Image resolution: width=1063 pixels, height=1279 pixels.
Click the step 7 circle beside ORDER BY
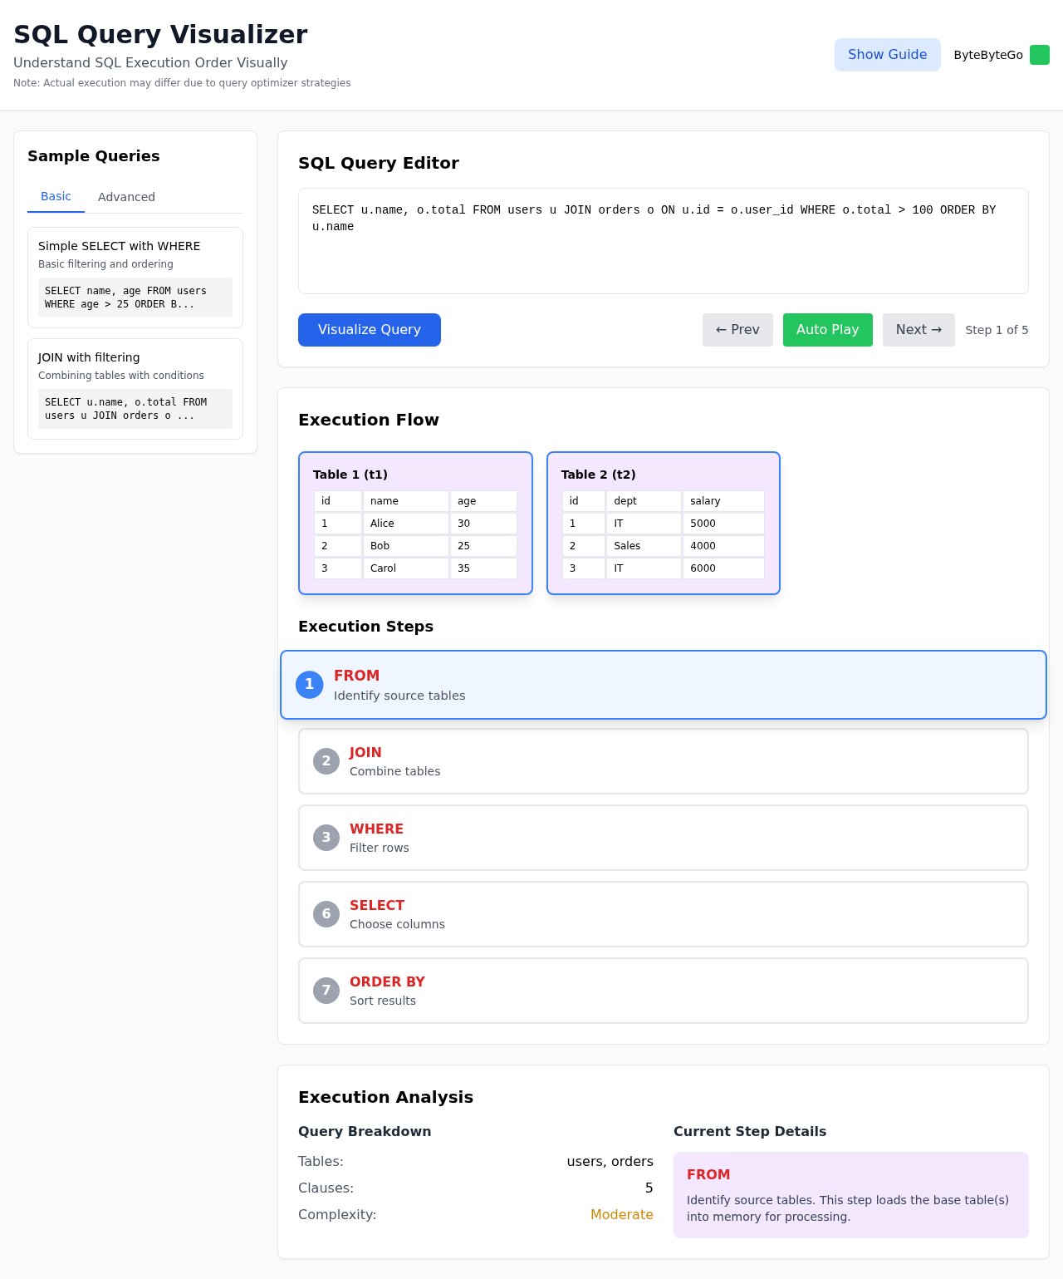326,991
